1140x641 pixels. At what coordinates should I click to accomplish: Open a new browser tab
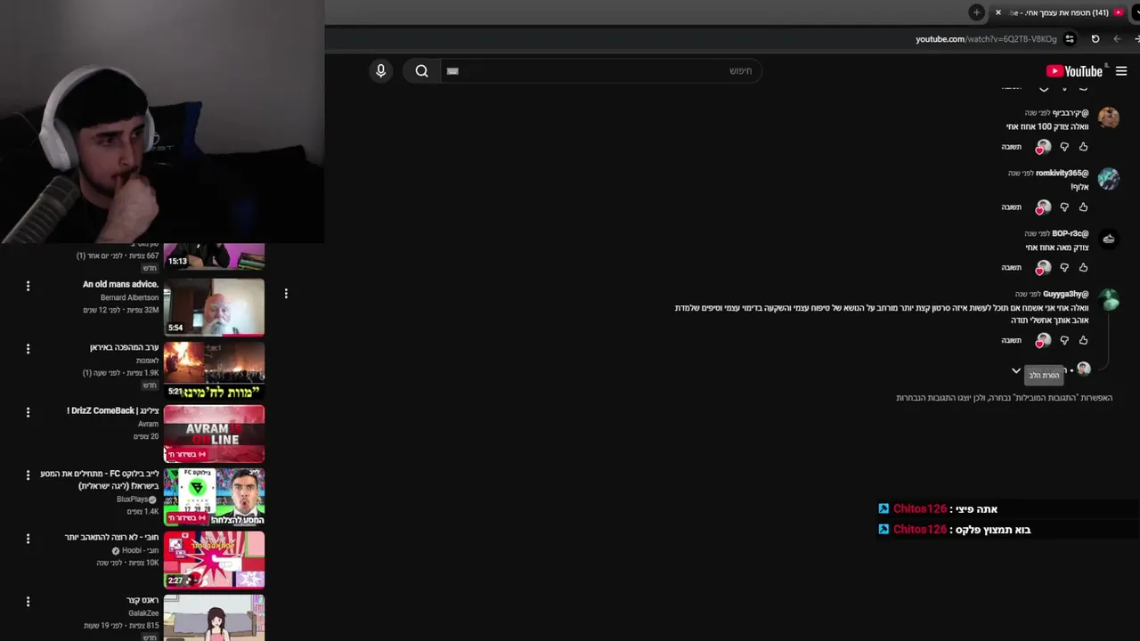click(x=977, y=12)
